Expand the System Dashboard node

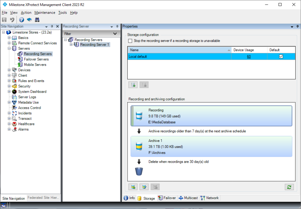pos(9,91)
